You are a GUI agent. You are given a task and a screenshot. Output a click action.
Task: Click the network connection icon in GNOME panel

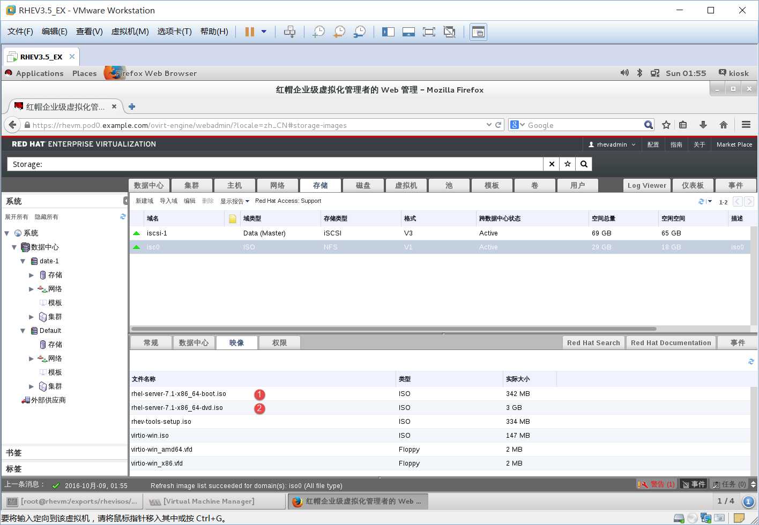[x=655, y=73]
